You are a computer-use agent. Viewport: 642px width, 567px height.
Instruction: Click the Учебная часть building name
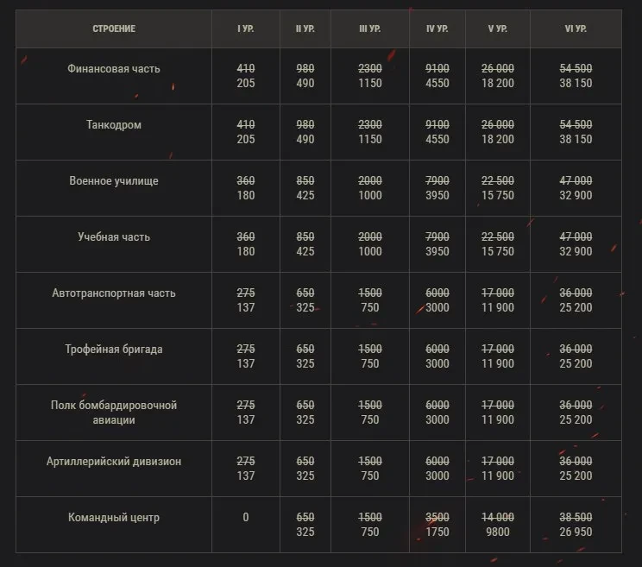tap(114, 236)
